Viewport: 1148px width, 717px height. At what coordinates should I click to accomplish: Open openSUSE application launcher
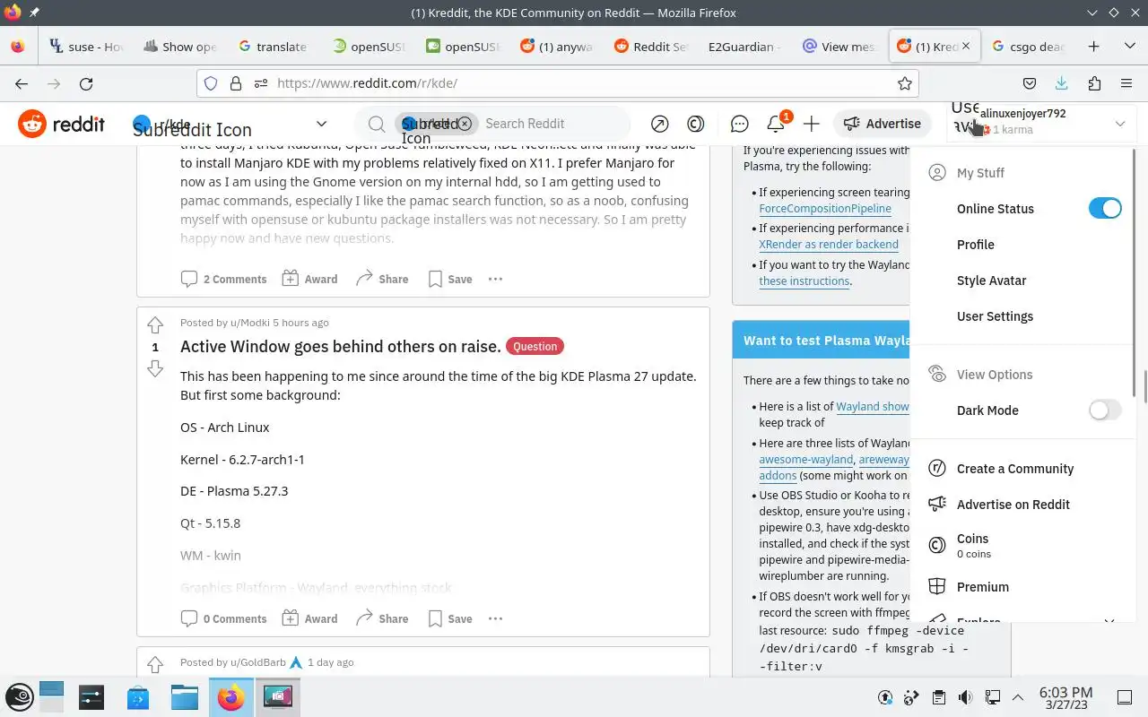[20, 696]
